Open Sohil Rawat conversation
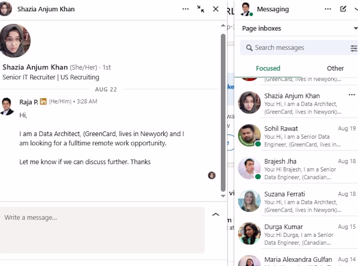Screen dimensions: 358x266 coord(296,137)
